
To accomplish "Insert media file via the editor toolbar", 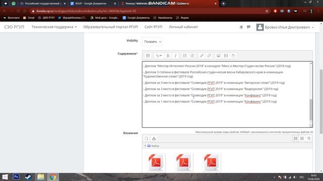I will (226, 56).
